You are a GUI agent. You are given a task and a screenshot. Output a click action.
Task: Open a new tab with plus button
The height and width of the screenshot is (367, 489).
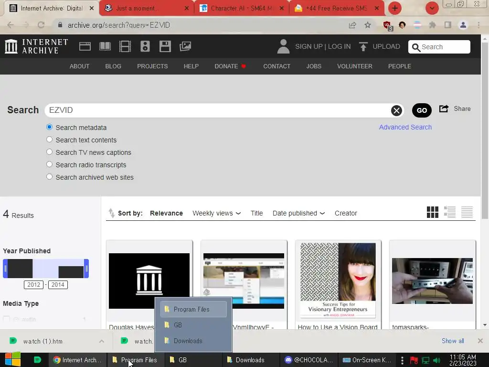click(x=395, y=8)
